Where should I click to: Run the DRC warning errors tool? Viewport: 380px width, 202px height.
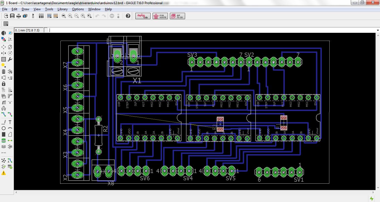point(4,173)
